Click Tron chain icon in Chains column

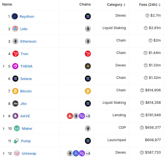pyautogui.click(x=88, y=54)
